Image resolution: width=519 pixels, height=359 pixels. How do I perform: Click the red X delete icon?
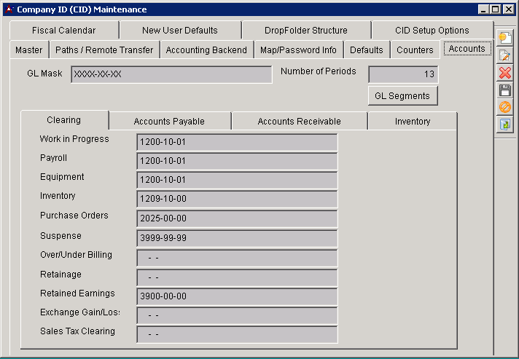[504, 73]
